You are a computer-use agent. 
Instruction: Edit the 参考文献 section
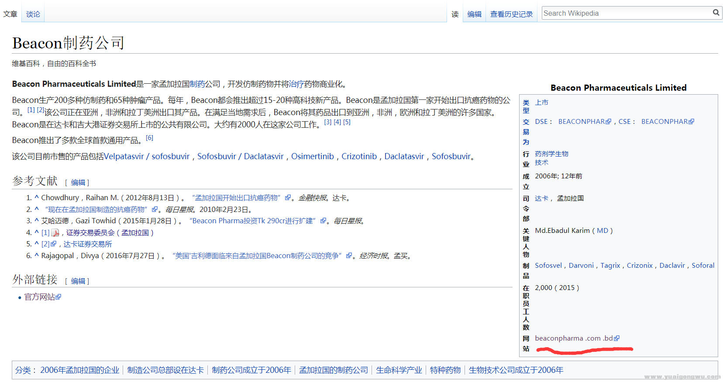(78, 182)
